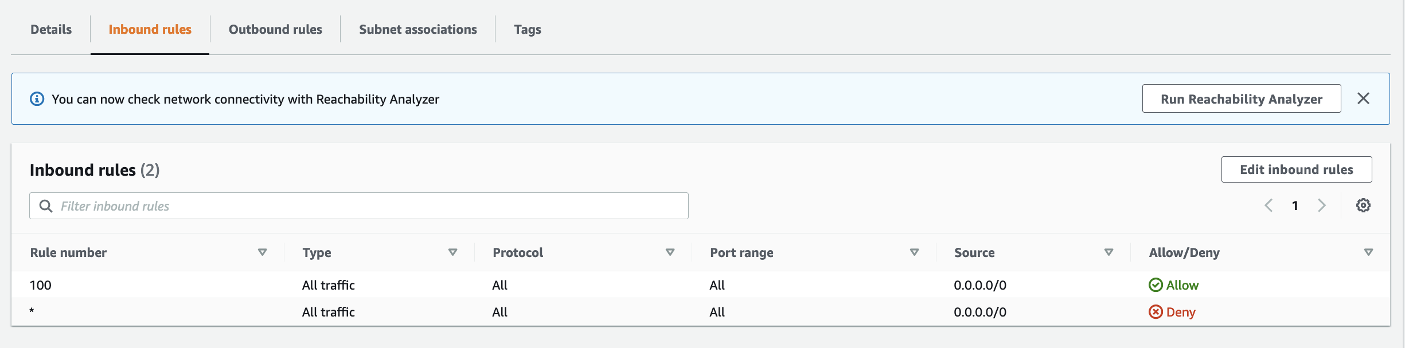Click the Type column header

[317, 252]
